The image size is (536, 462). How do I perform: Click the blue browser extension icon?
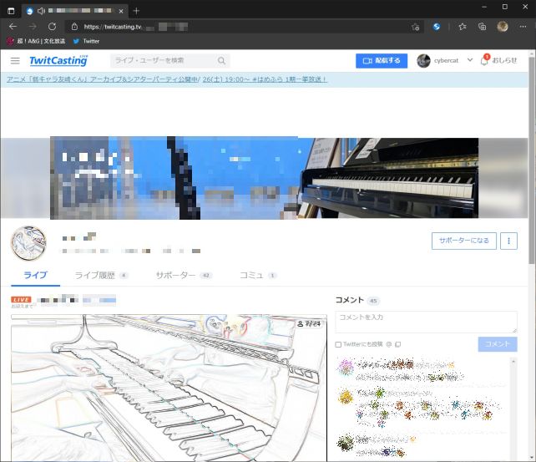(x=437, y=27)
